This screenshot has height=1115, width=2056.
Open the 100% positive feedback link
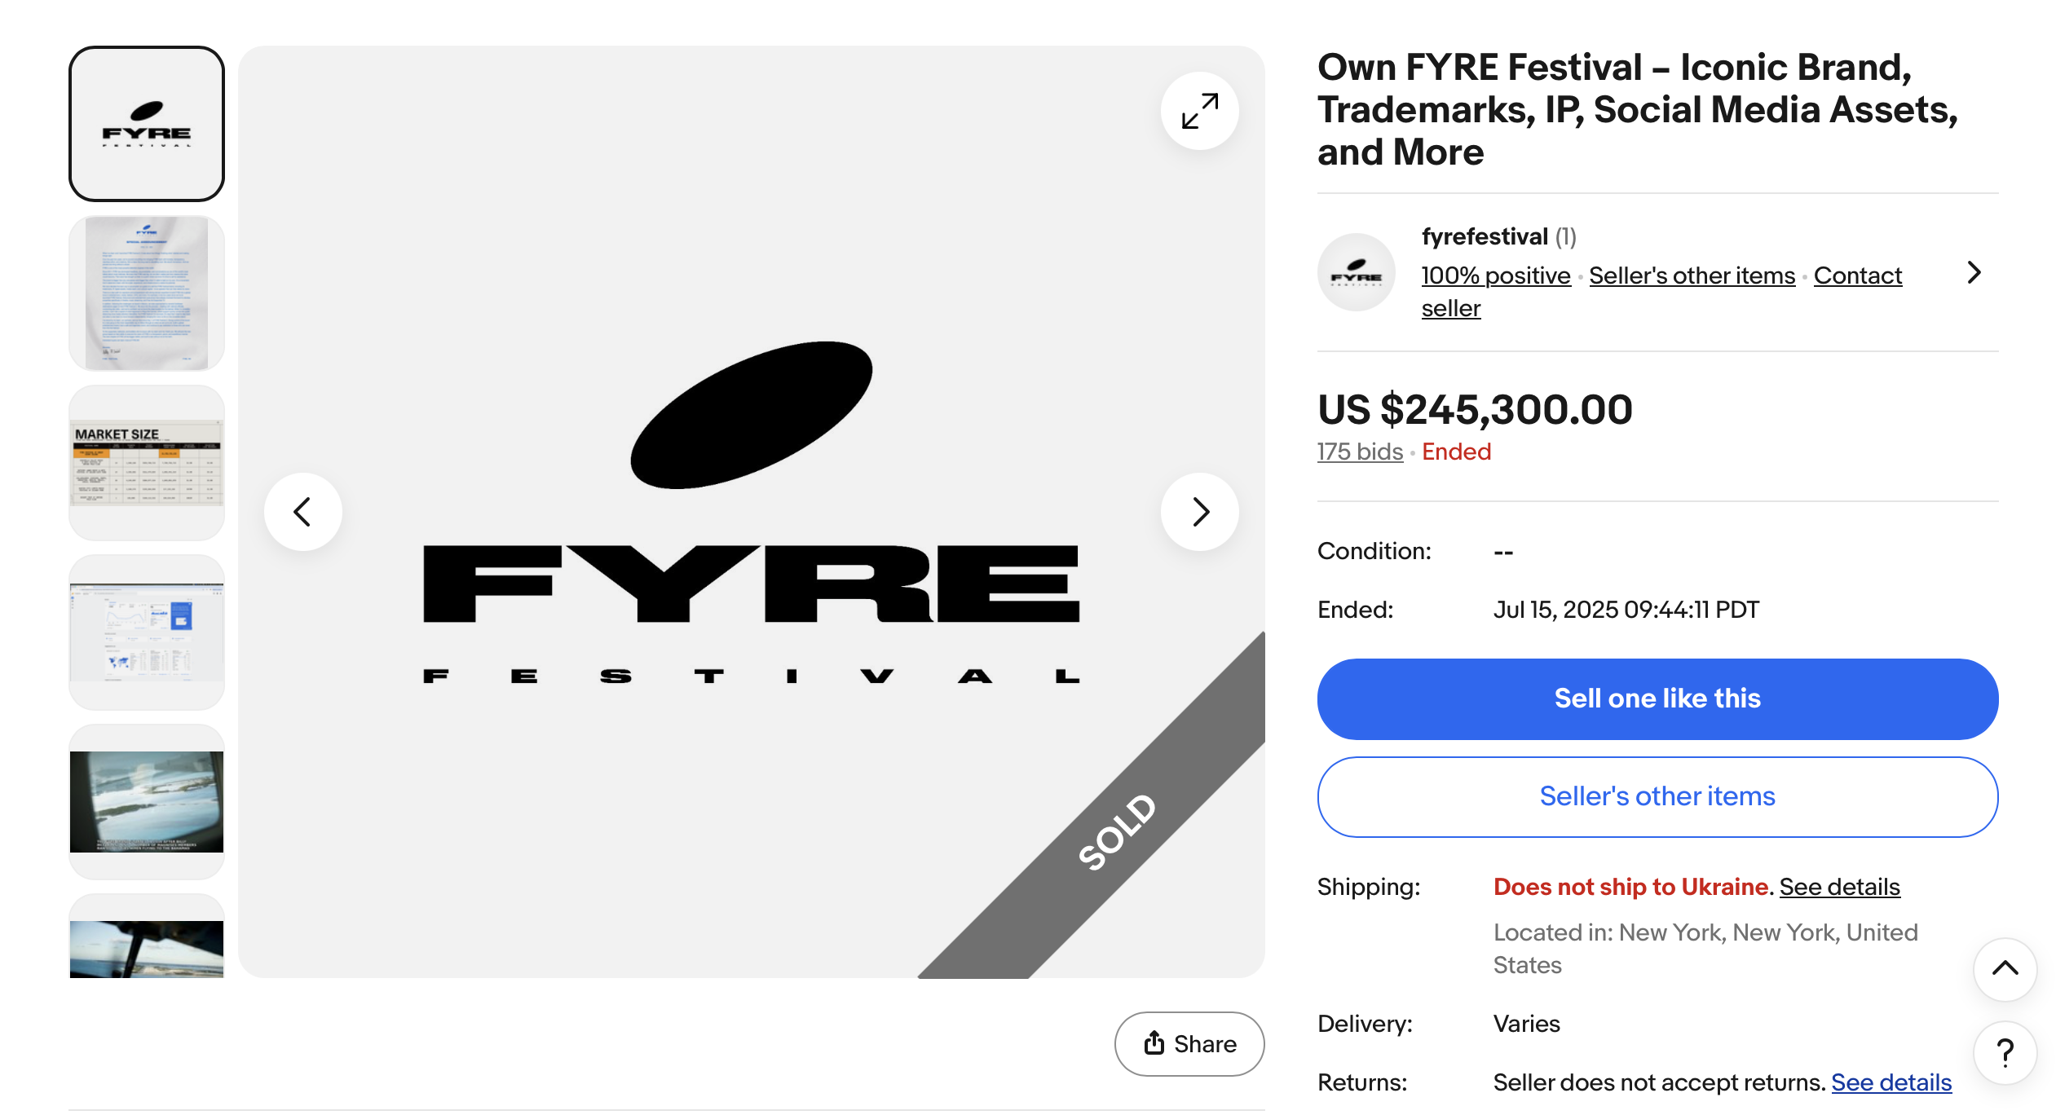tap(1496, 275)
